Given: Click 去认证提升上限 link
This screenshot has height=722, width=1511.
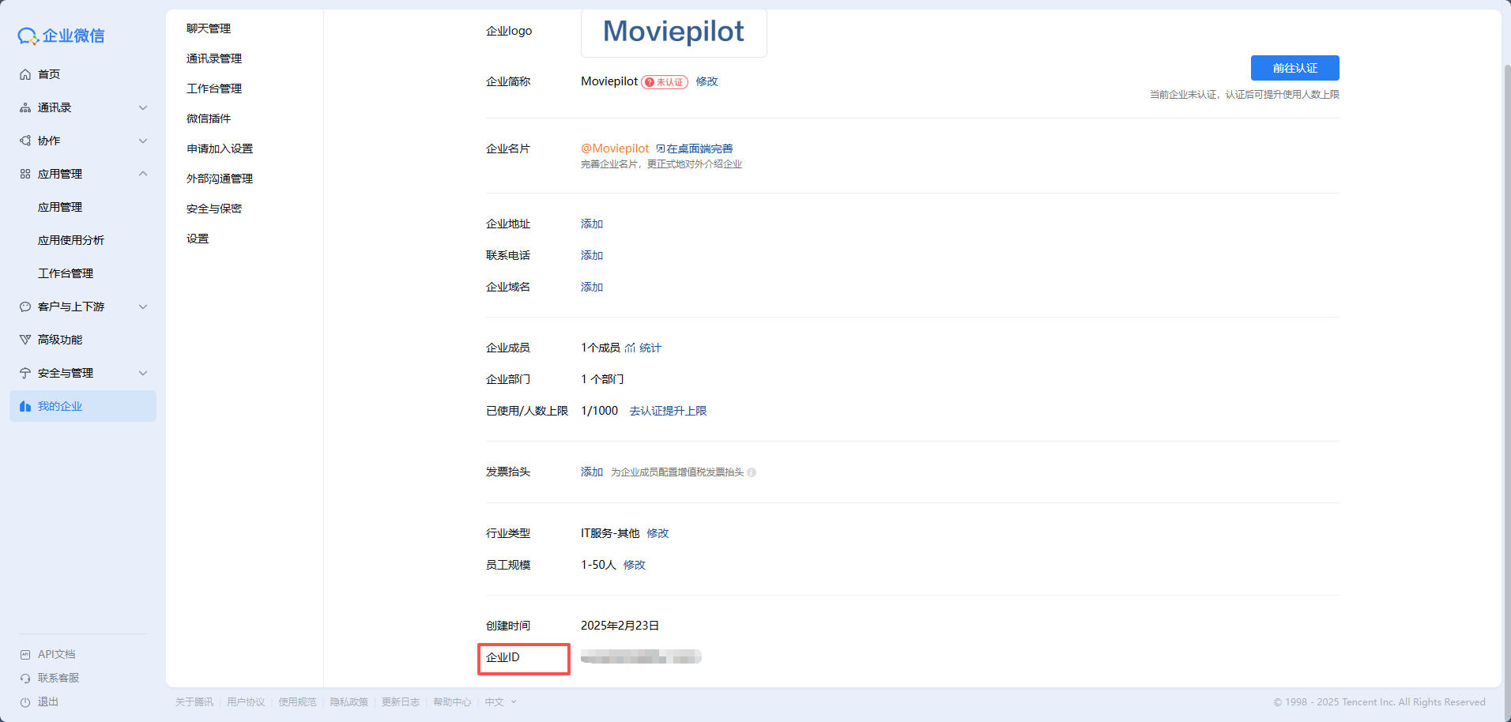Looking at the screenshot, I should pyautogui.click(x=668, y=411).
